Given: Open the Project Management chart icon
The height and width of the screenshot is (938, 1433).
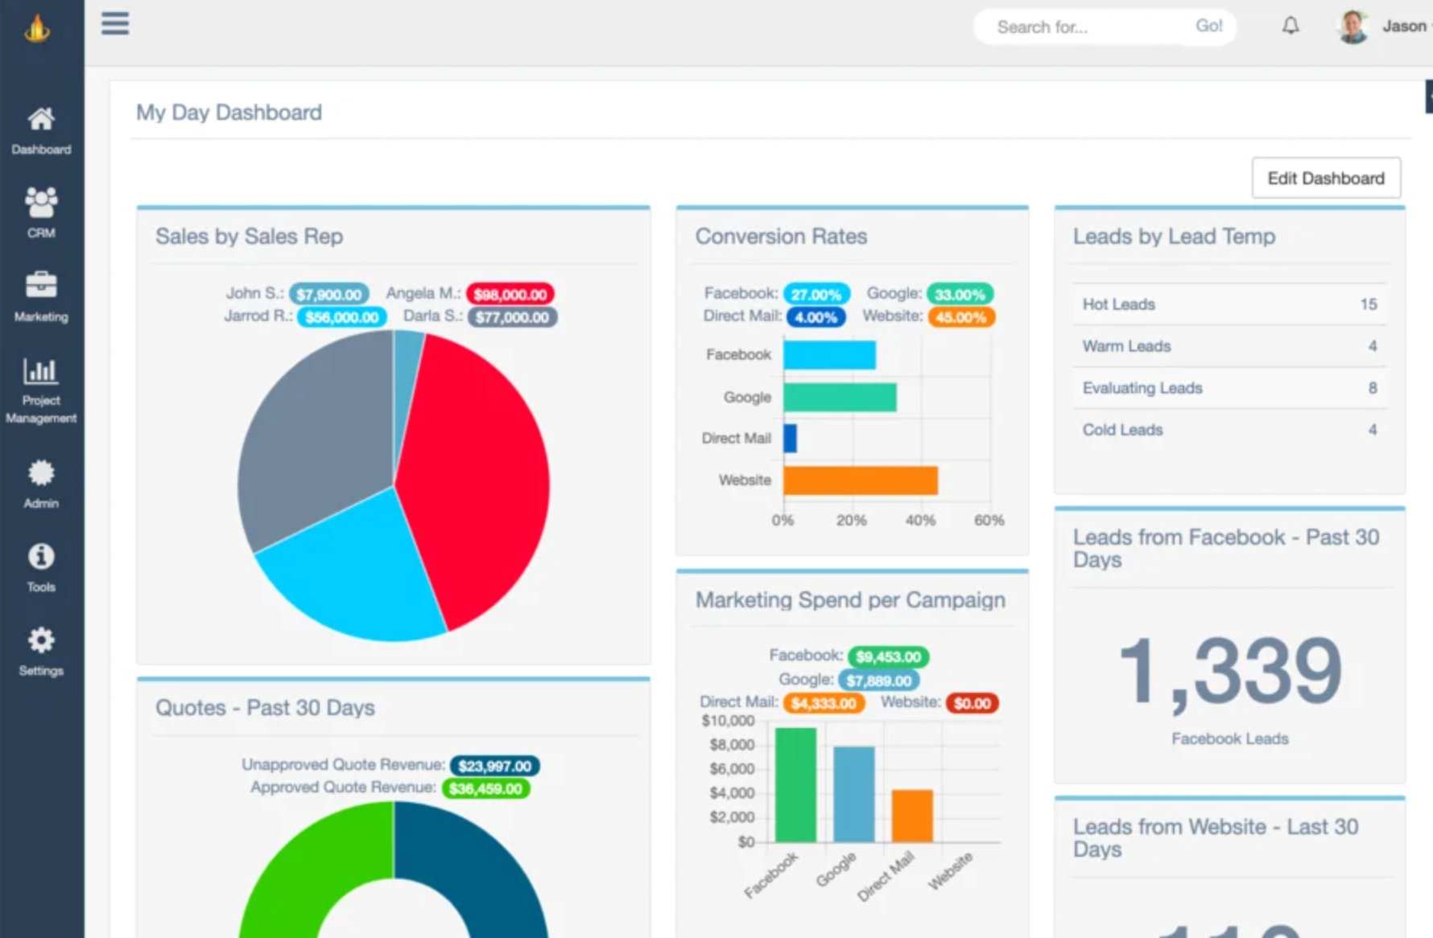Looking at the screenshot, I should 40,370.
